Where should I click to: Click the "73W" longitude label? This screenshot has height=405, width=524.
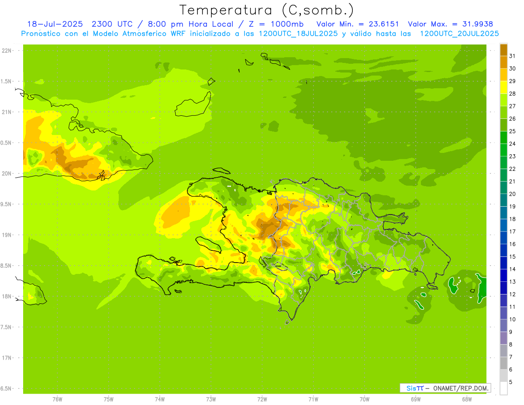(x=211, y=399)
